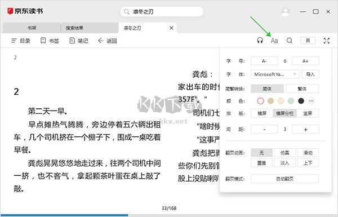The height and width of the screenshot is (217, 338).
Task: Decrease font size with A- button
Action: [x=264, y=61]
